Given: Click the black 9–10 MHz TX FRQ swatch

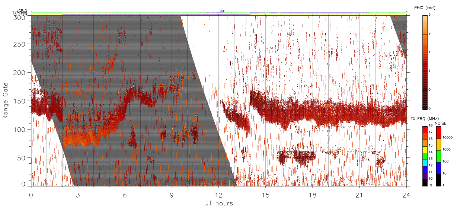Looking at the screenshot, I should (425, 182).
